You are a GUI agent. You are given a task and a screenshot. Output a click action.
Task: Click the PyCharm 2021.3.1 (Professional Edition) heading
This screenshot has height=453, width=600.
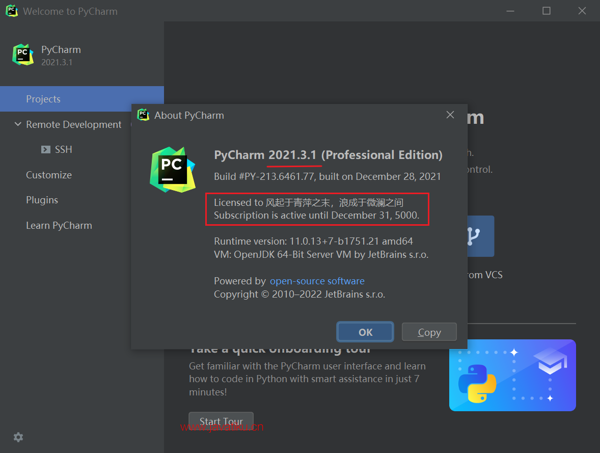point(328,155)
